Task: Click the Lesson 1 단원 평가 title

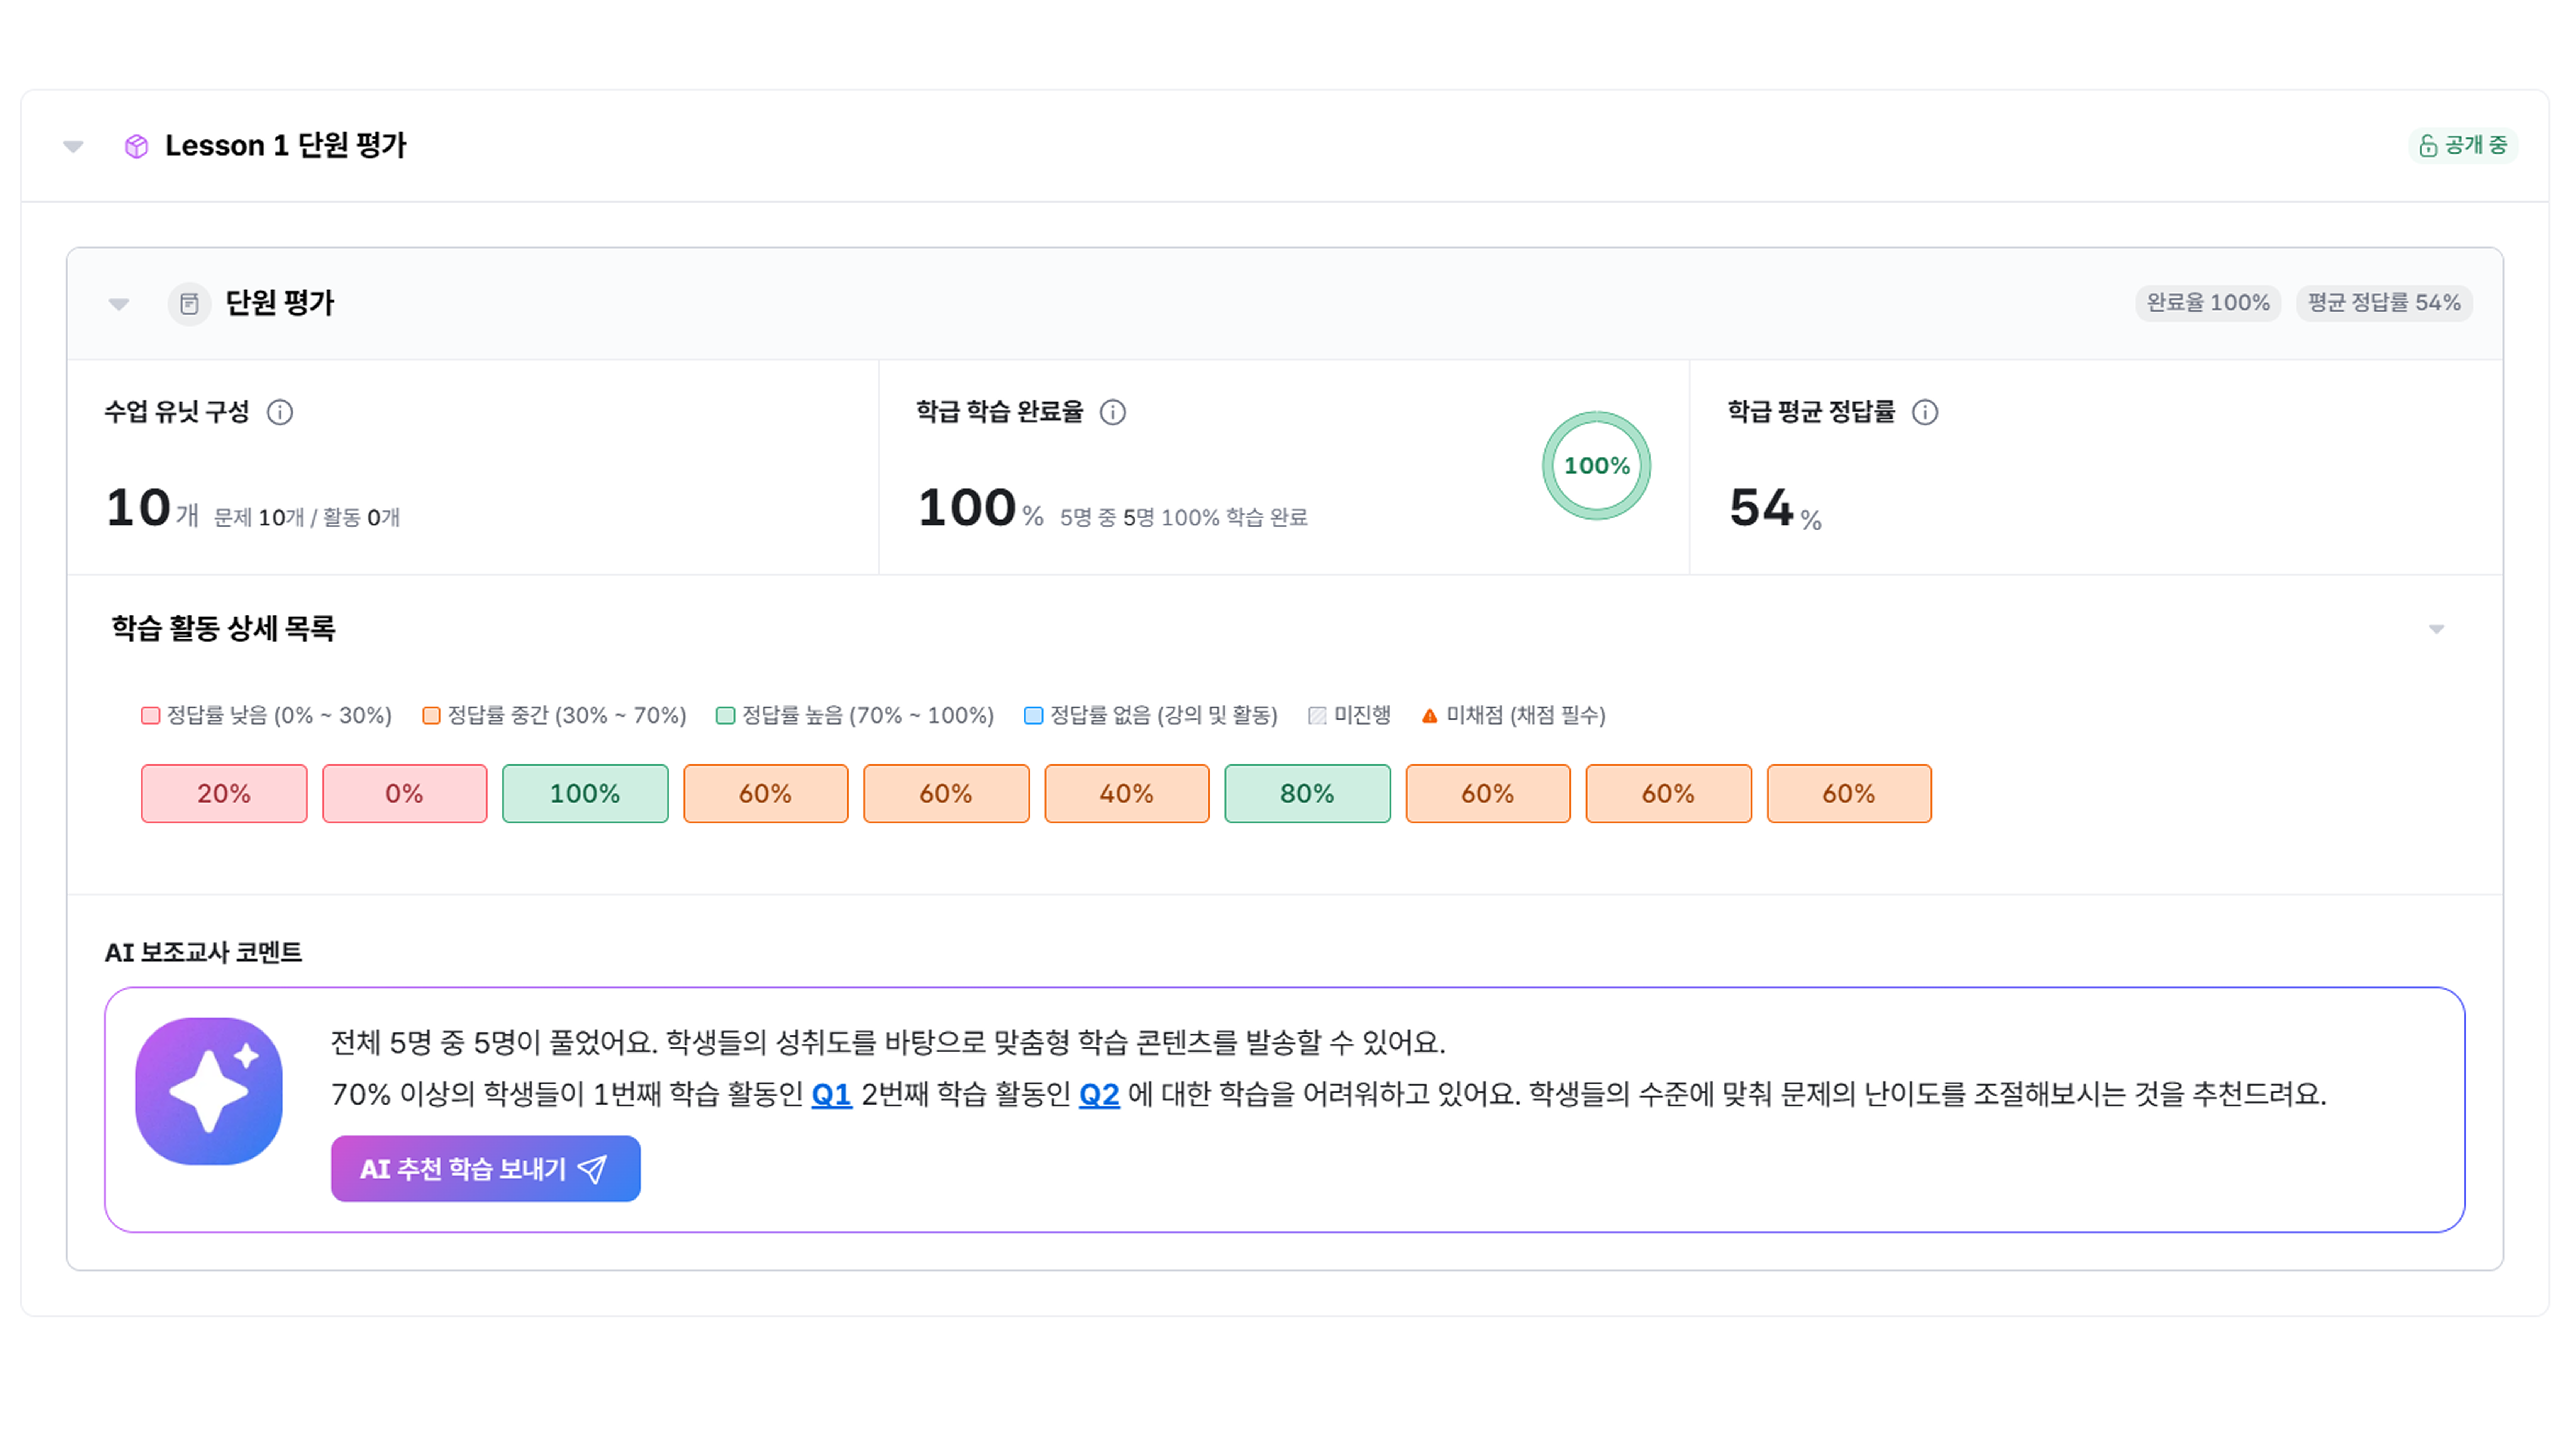Action: tap(286, 146)
